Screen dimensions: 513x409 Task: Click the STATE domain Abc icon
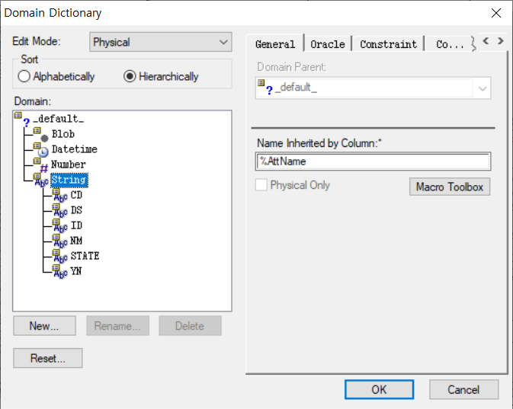pyautogui.click(x=60, y=257)
